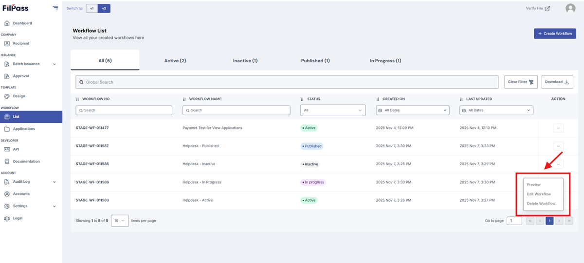This screenshot has width=584, height=263.
Task: Focus Workflow No search field
Action: pyautogui.click(x=124, y=110)
